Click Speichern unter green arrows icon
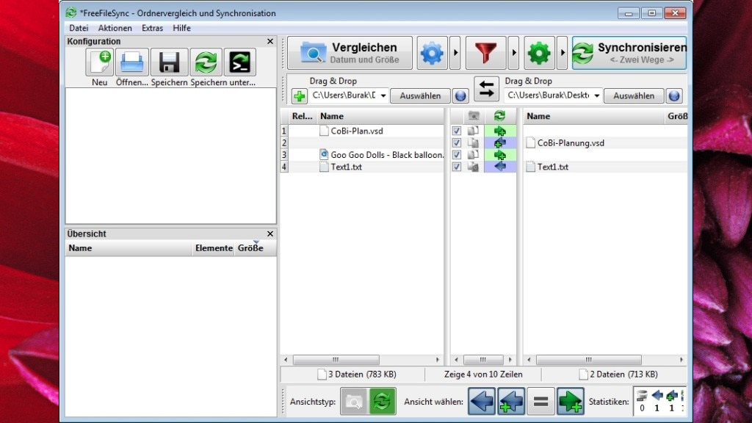The height and width of the screenshot is (423, 752). click(206, 62)
